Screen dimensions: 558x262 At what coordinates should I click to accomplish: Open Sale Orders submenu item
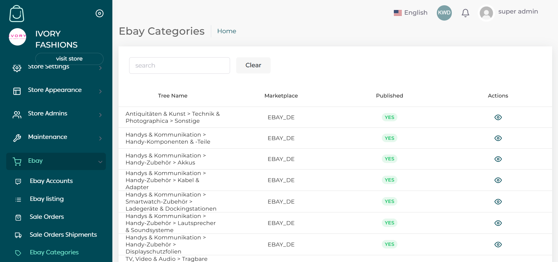click(47, 217)
